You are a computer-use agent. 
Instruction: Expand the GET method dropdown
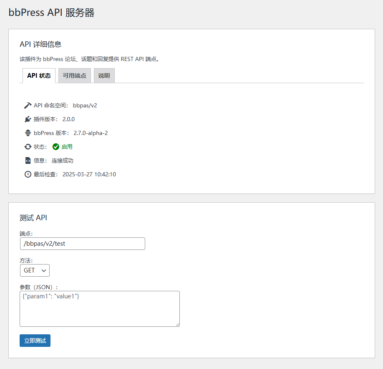click(35, 270)
